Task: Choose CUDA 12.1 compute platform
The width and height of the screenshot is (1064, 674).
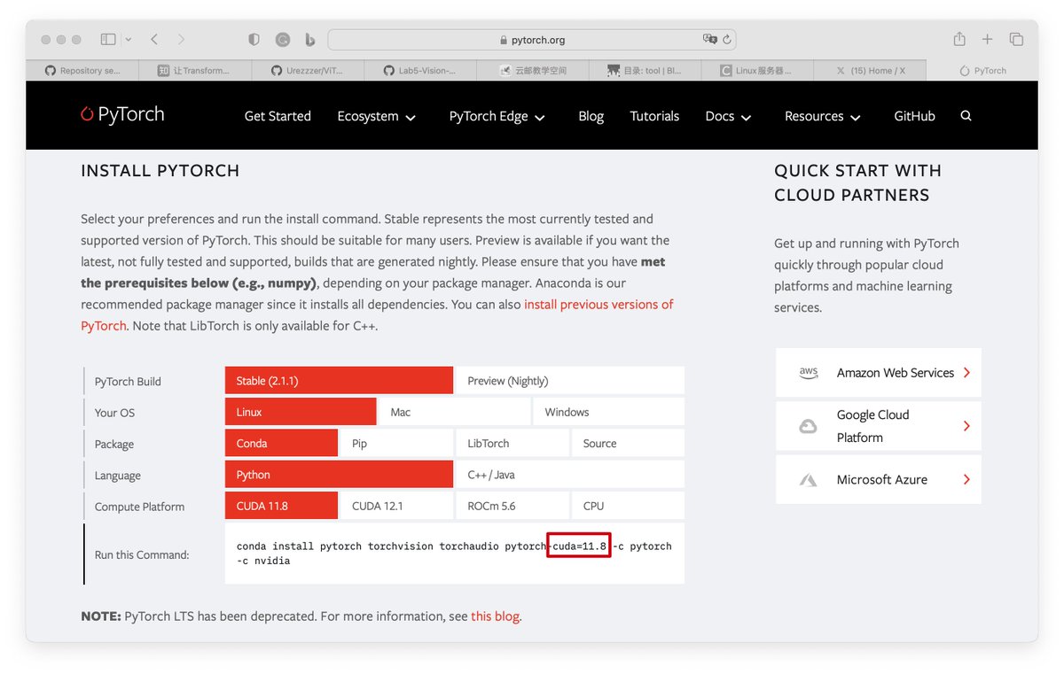Action: click(x=396, y=506)
